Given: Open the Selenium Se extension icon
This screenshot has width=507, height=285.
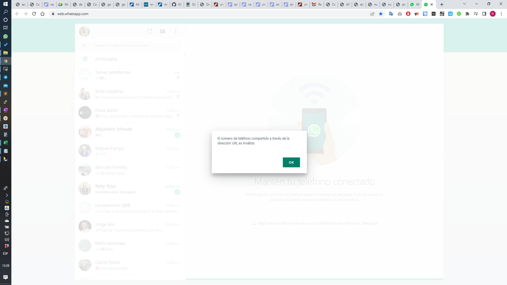Looking at the screenshot, I should (x=442, y=14).
